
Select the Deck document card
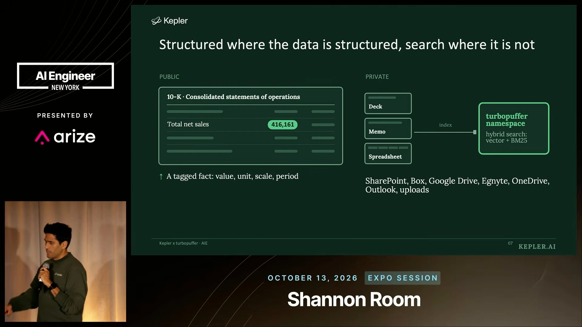point(388,103)
